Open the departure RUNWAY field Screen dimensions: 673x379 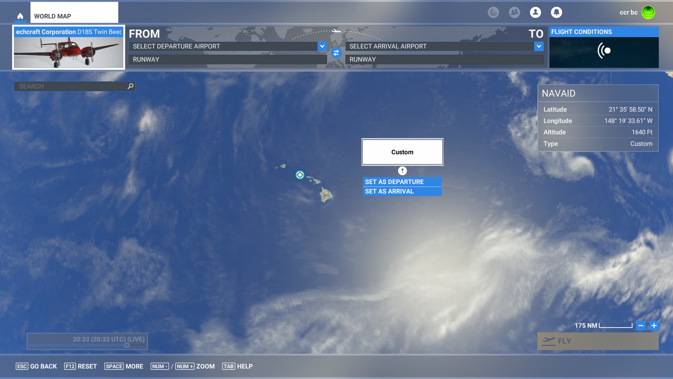pyautogui.click(x=227, y=60)
